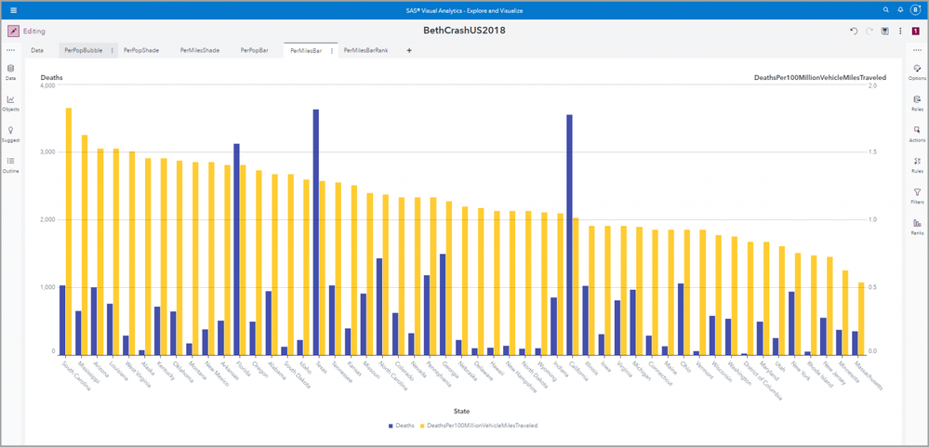The image size is (929, 447).
Task: Switch to the PerMilesShade tab
Action: tap(200, 51)
